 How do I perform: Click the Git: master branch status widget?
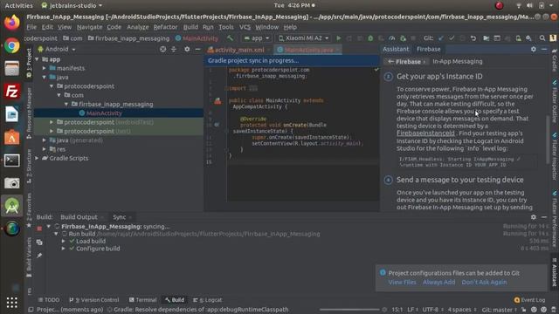500,310
